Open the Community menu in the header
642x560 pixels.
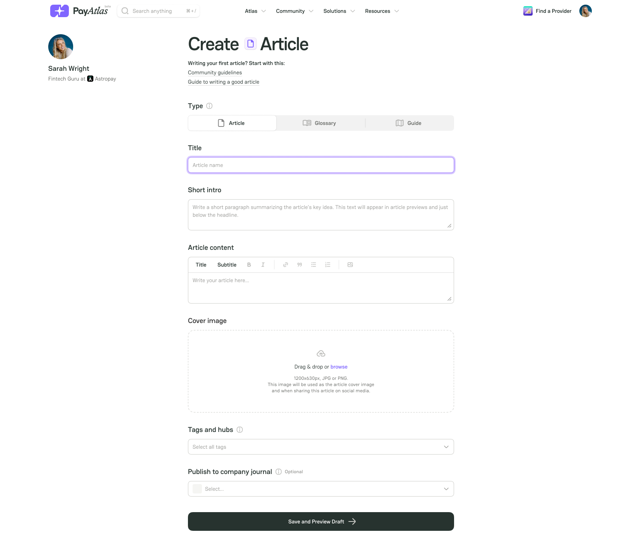(x=295, y=11)
